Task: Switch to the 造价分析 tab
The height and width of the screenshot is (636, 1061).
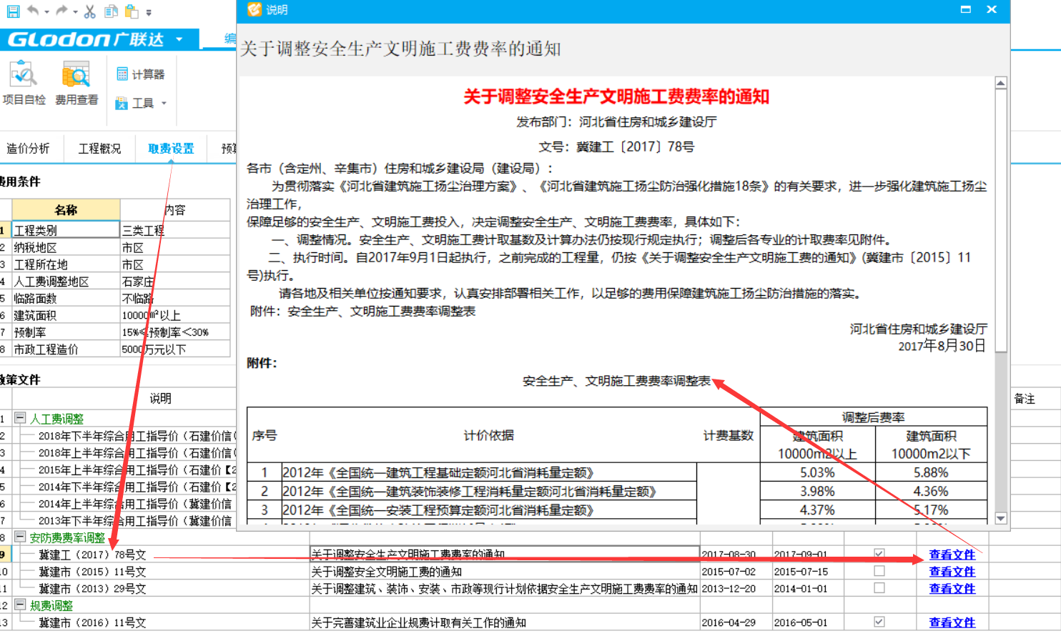Action: pyautogui.click(x=28, y=149)
